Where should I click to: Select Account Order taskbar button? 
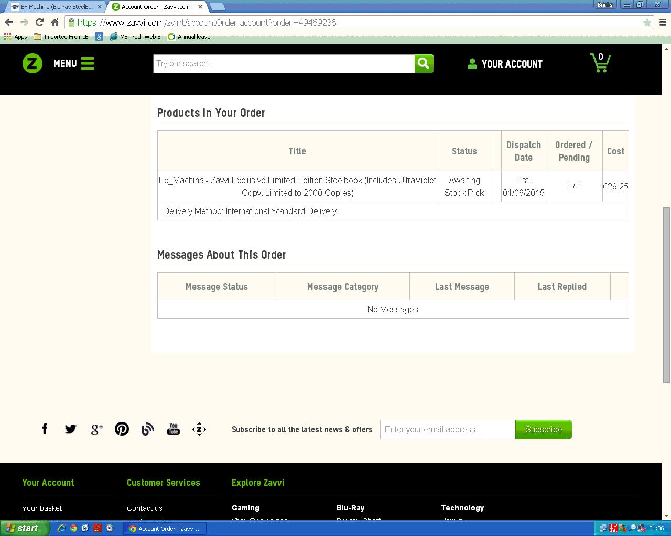click(165, 528)
